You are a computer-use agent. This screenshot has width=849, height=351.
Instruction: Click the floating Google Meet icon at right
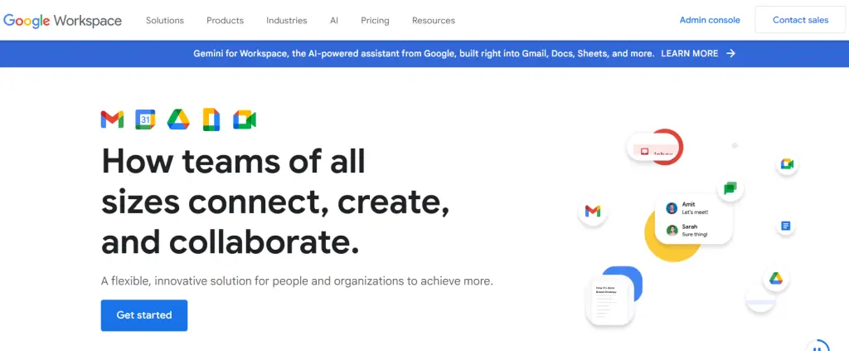(x=787, y=163)
